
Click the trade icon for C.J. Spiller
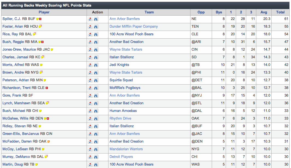pos(90,19)
